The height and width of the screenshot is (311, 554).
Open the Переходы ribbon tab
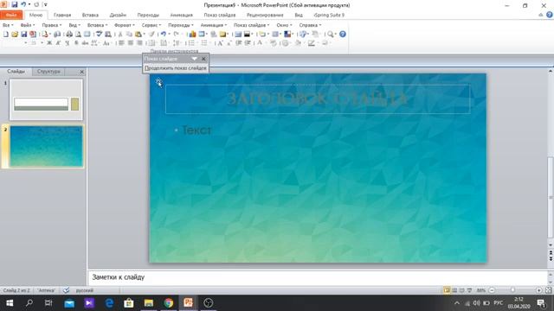[148, 15]
